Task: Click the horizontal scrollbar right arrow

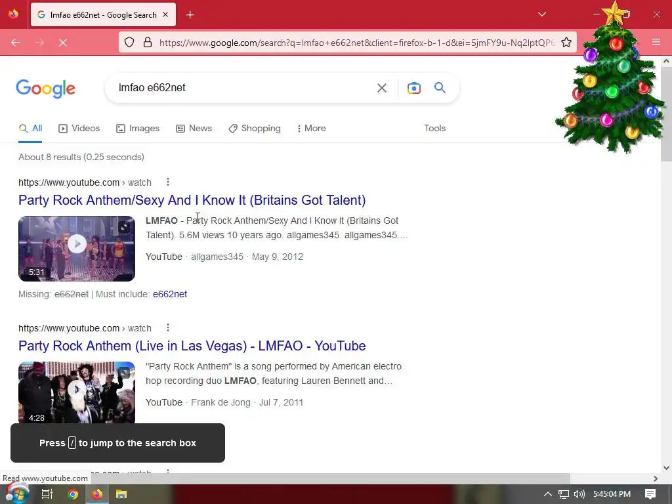Action: [x=656, y=478]
